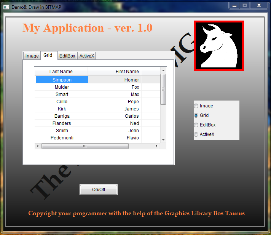The height and width of the screenshot is (235, 271).
Task: Select the Image radio button
Action: pos(196,106)
